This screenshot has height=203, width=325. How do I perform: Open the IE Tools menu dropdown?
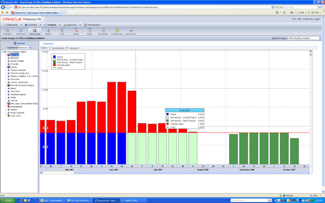(x=316, y=12)
